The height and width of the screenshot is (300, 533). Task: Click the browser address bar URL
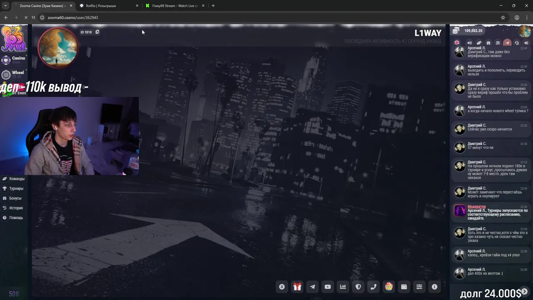(73, 17)
